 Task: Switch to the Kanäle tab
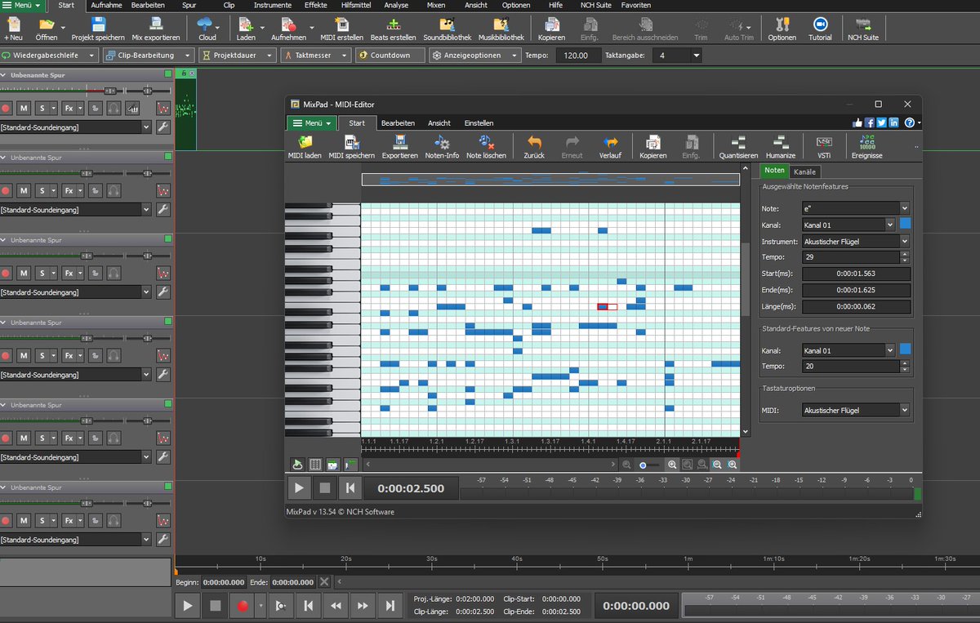coord(805,171)
